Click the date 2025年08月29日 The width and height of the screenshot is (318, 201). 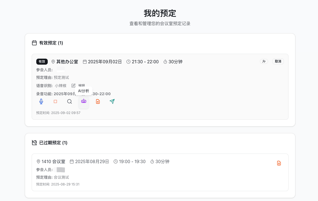point(92,161)
